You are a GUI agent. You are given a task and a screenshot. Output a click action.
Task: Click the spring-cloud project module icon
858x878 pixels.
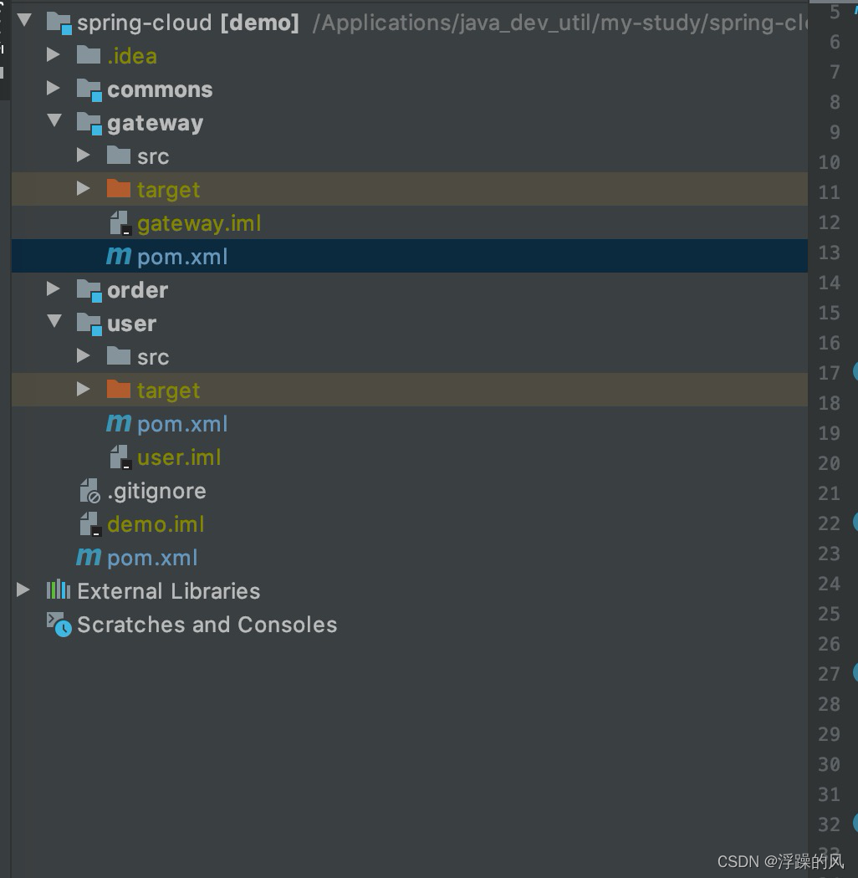[59, 23]
